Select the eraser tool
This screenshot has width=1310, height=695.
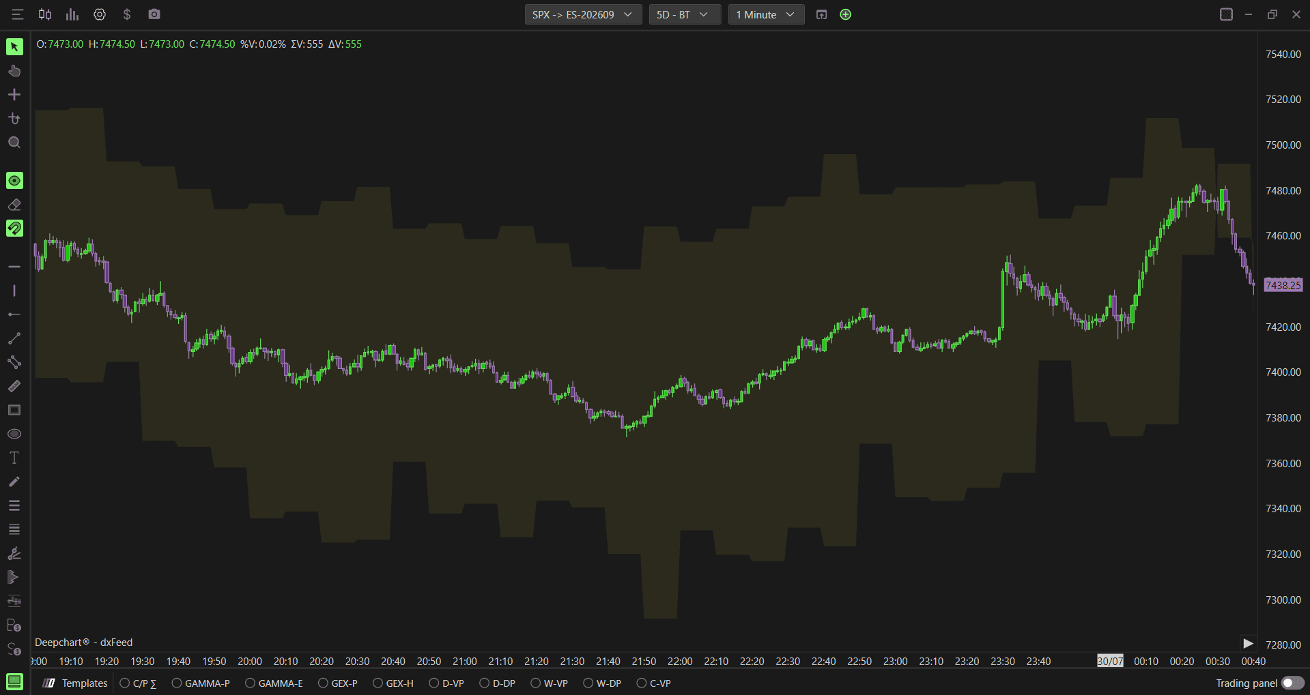pos(14,205)
